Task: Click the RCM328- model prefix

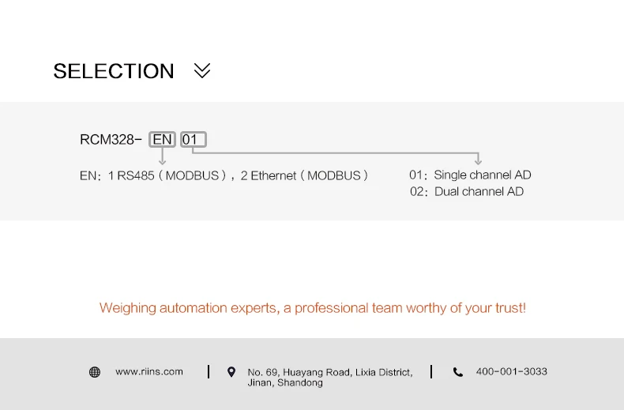Action: (111, 140)
